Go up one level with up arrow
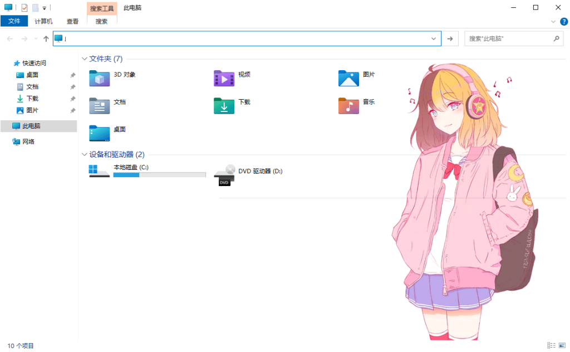The image size is (570, 352). pyautogui.click(x=46, y=38)
